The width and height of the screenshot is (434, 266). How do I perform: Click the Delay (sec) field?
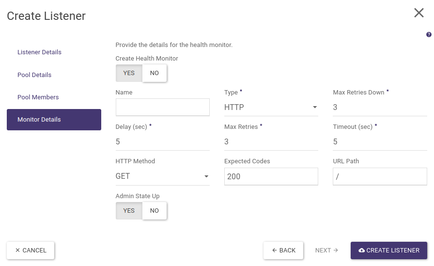point(162,142)
